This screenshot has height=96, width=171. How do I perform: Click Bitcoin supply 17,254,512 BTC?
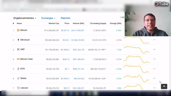point(99,30)
